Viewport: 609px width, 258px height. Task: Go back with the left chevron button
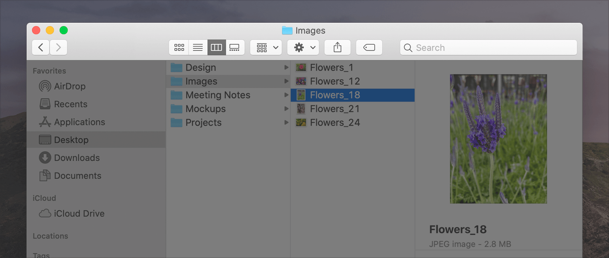pos(41,47)
